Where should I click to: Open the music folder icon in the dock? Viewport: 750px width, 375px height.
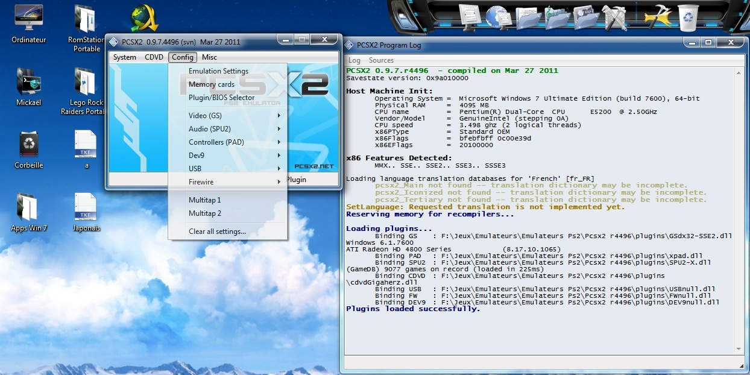(557, 17)
